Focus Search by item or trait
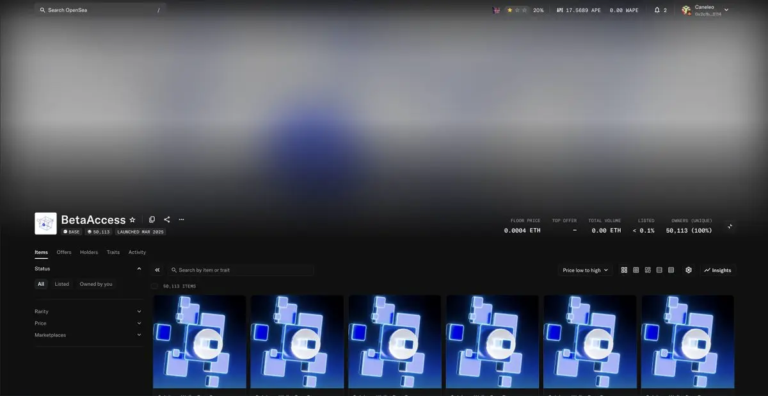Screen dimensions: 768x396 (x=240, y=270)
